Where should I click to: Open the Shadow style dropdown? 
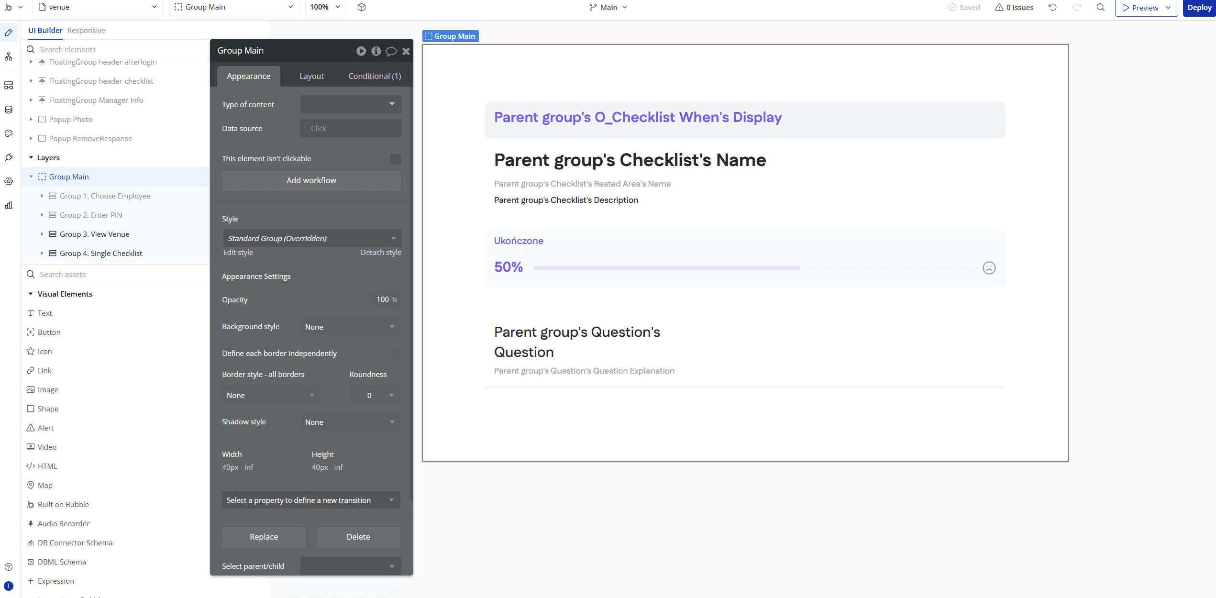click(x=350, y=422)
